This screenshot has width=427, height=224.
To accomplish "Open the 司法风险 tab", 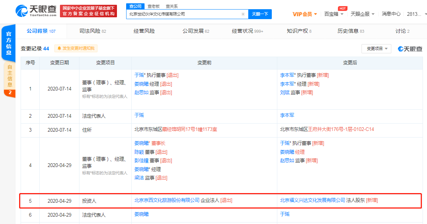I will coord(93,31).
